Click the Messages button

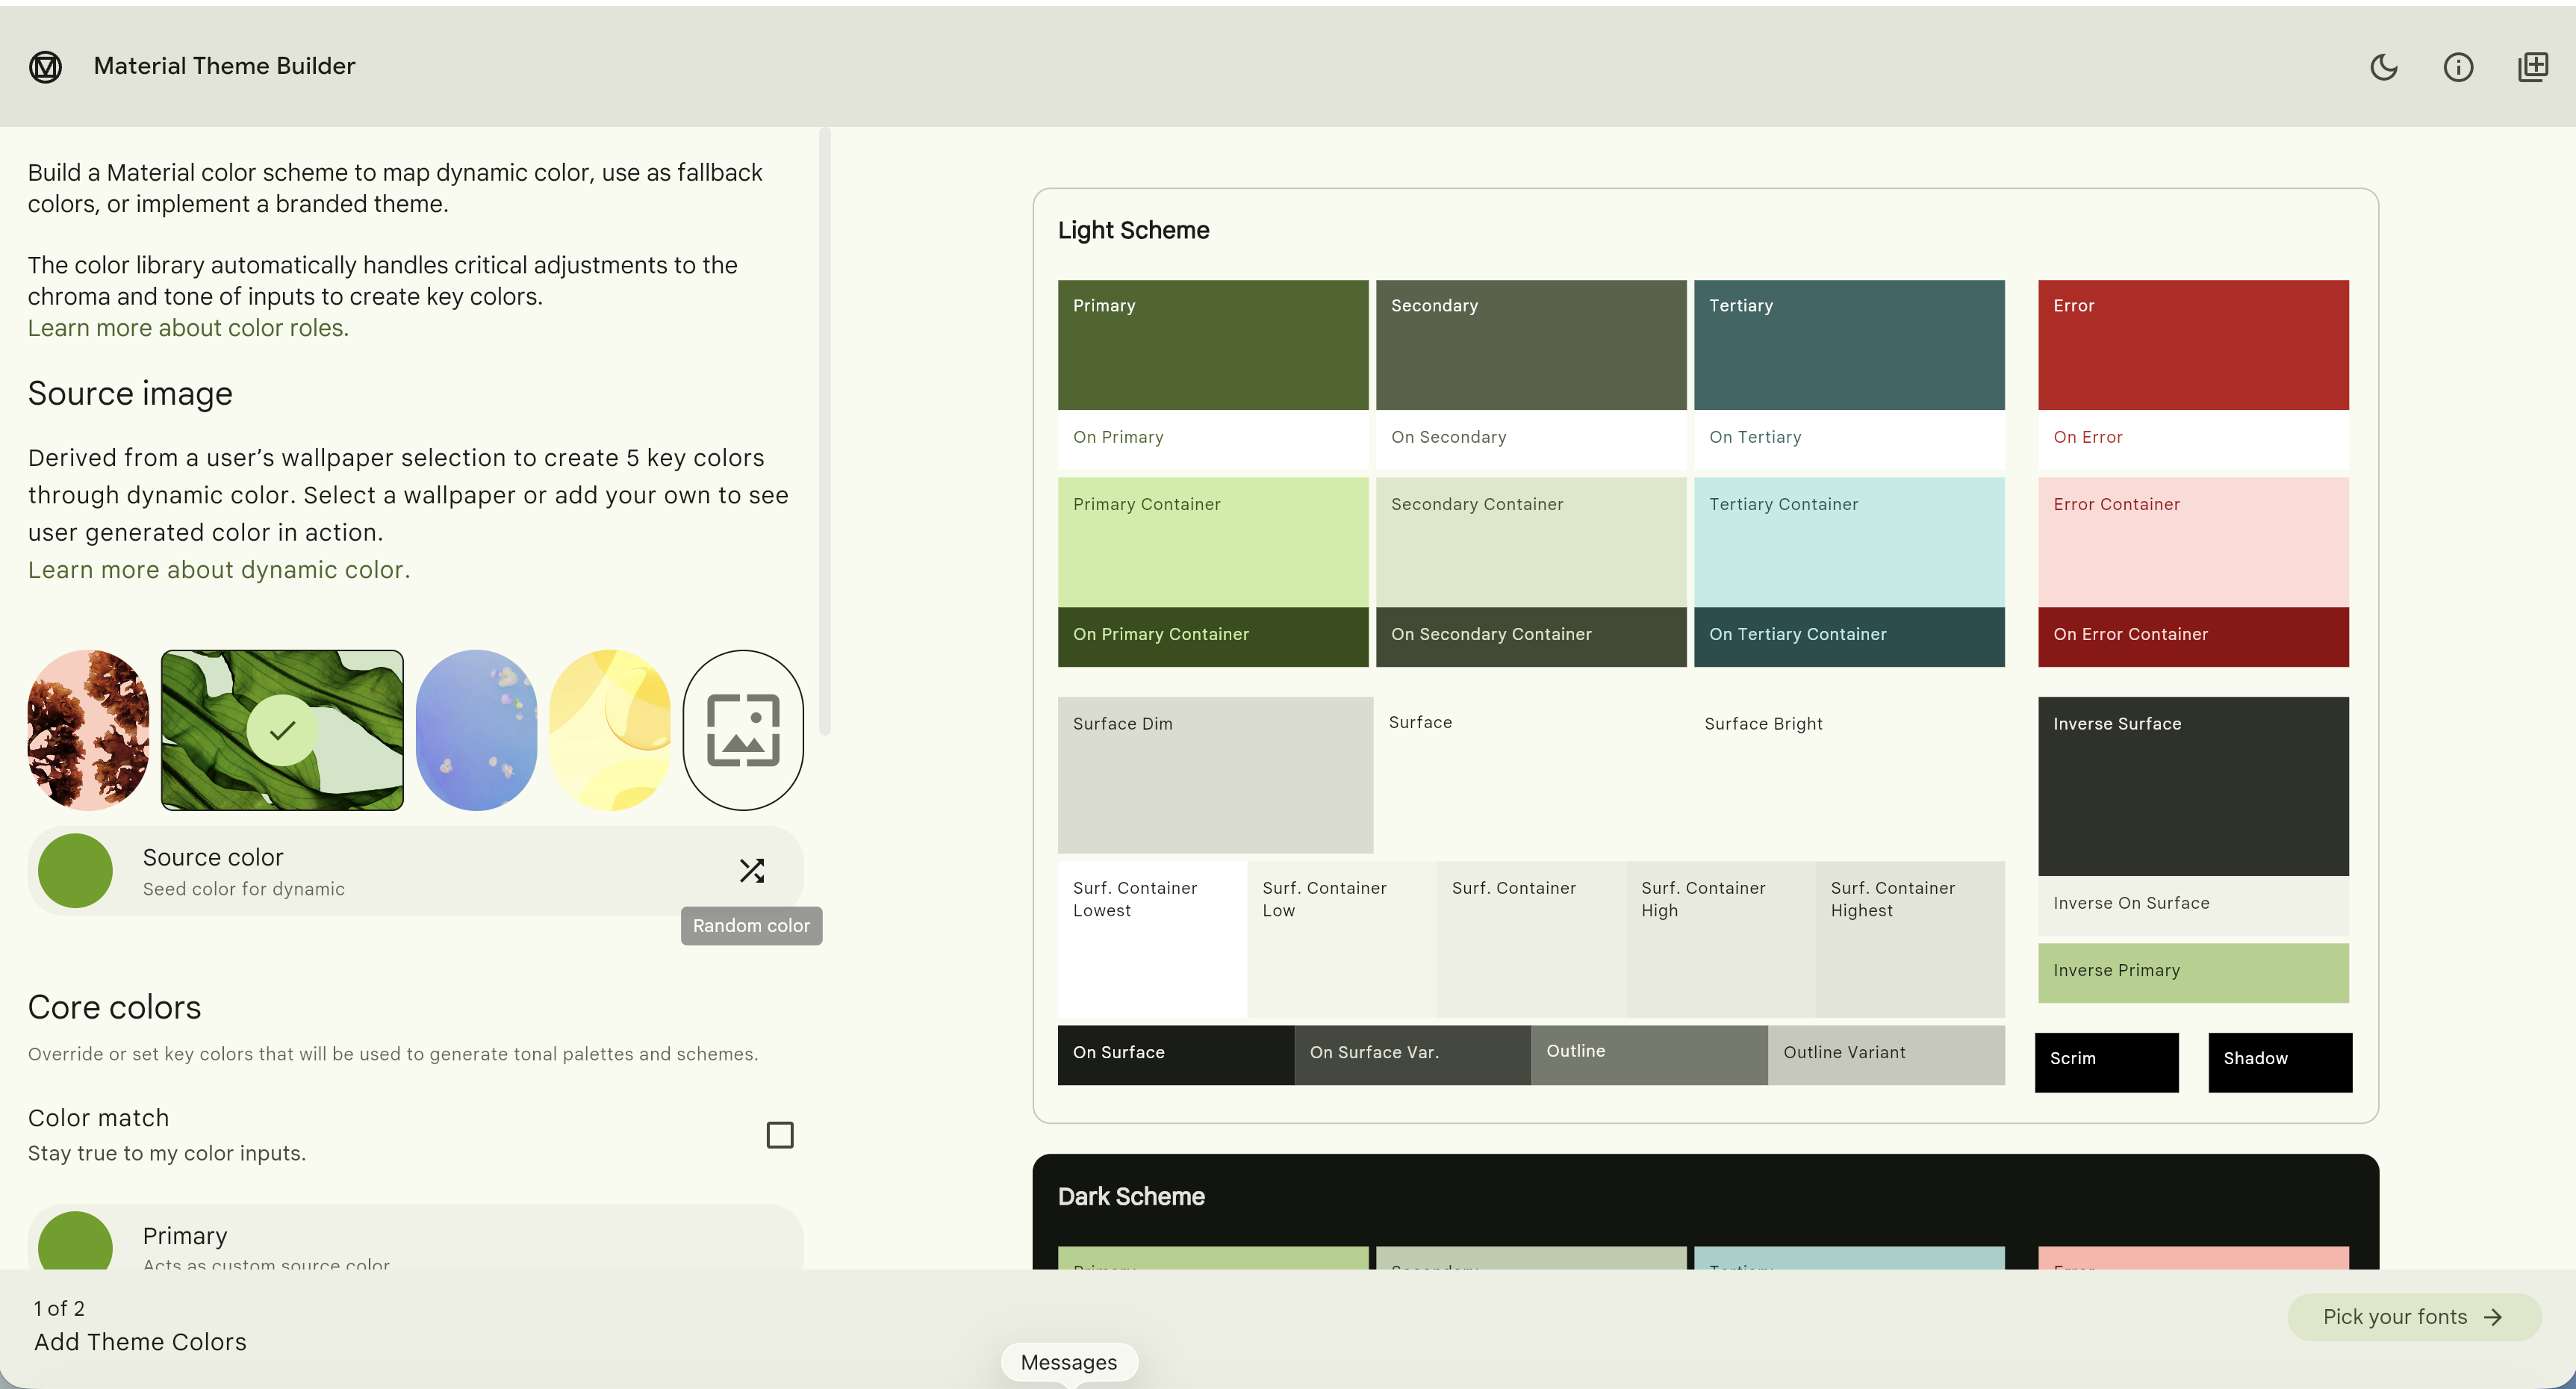tap(1069, 1362)
